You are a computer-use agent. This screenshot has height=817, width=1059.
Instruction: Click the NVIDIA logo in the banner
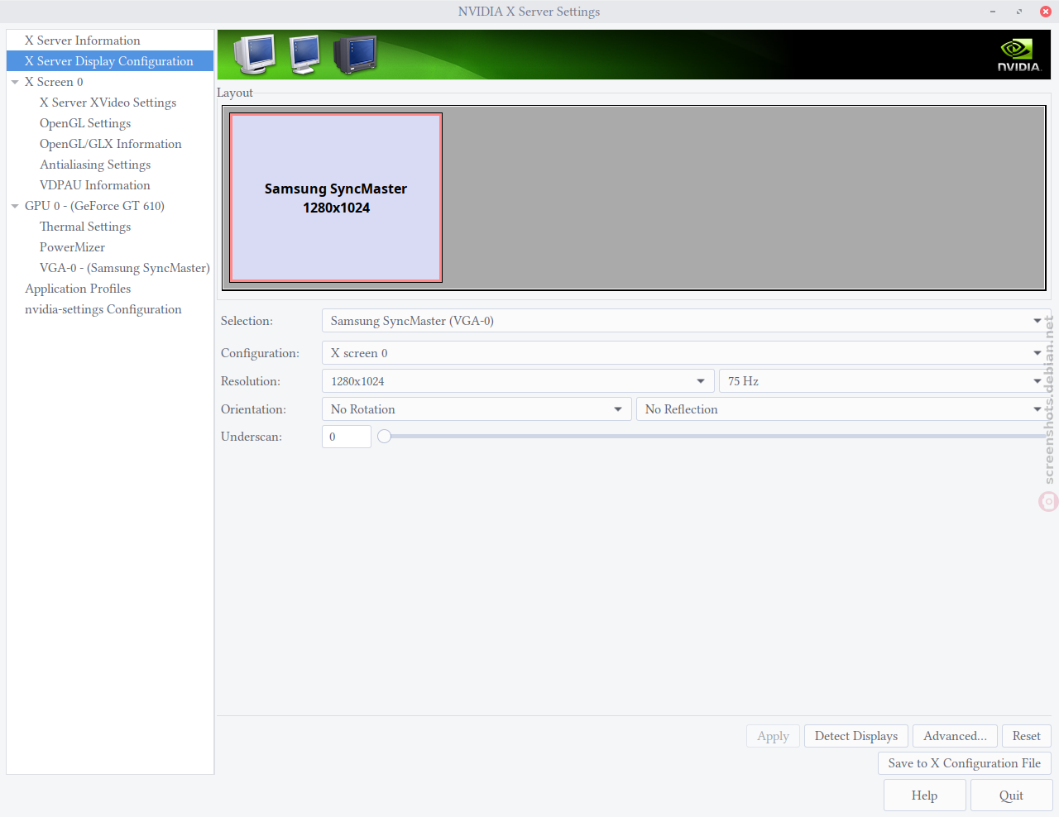(x=1018, y=55)
